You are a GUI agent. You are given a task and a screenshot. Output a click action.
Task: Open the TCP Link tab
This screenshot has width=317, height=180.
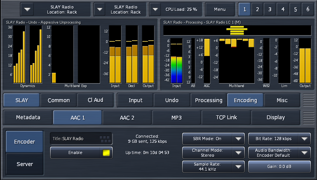[226, 117]
